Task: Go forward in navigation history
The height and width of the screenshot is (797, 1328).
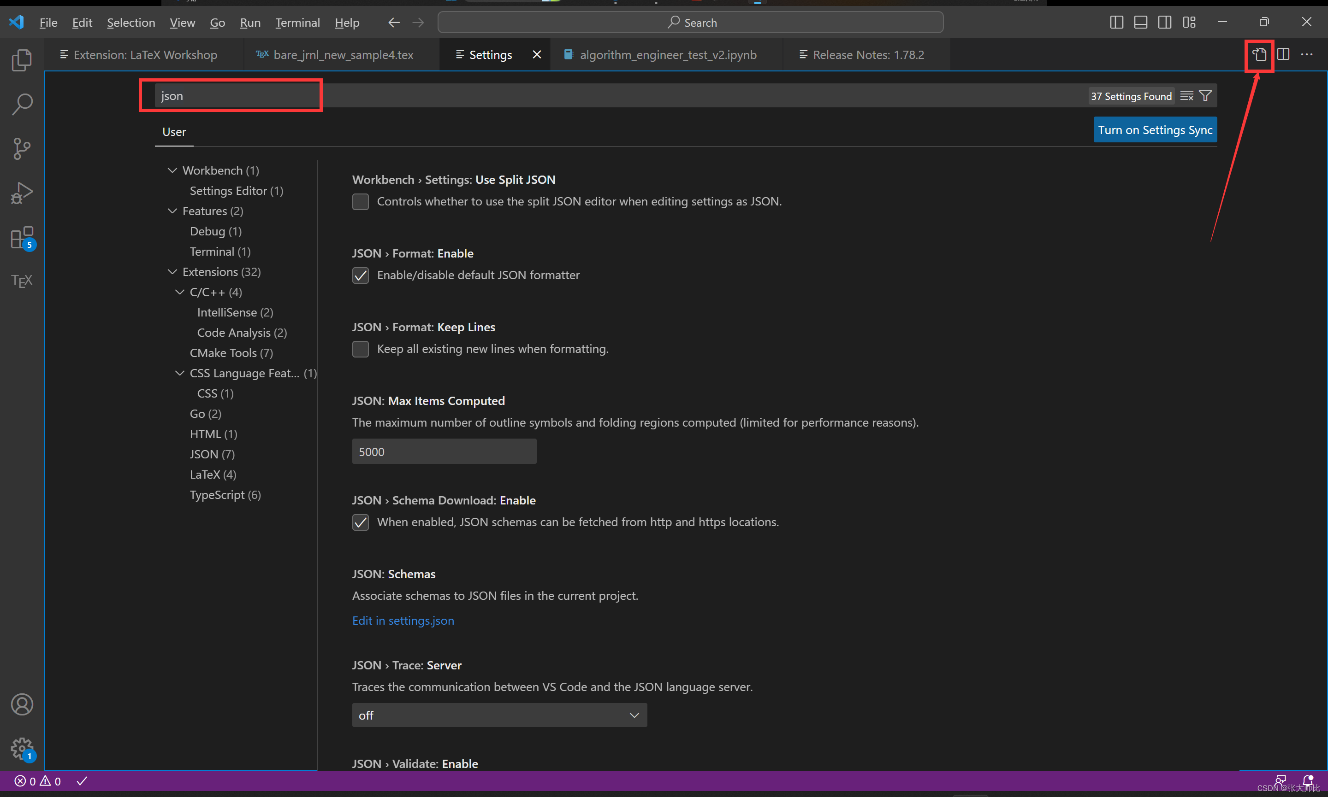Action: [418, 23]
